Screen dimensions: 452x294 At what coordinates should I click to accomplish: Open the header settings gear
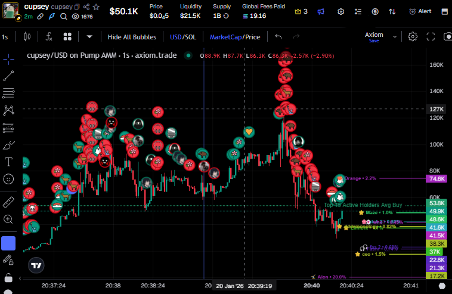(x=340, y=11)
